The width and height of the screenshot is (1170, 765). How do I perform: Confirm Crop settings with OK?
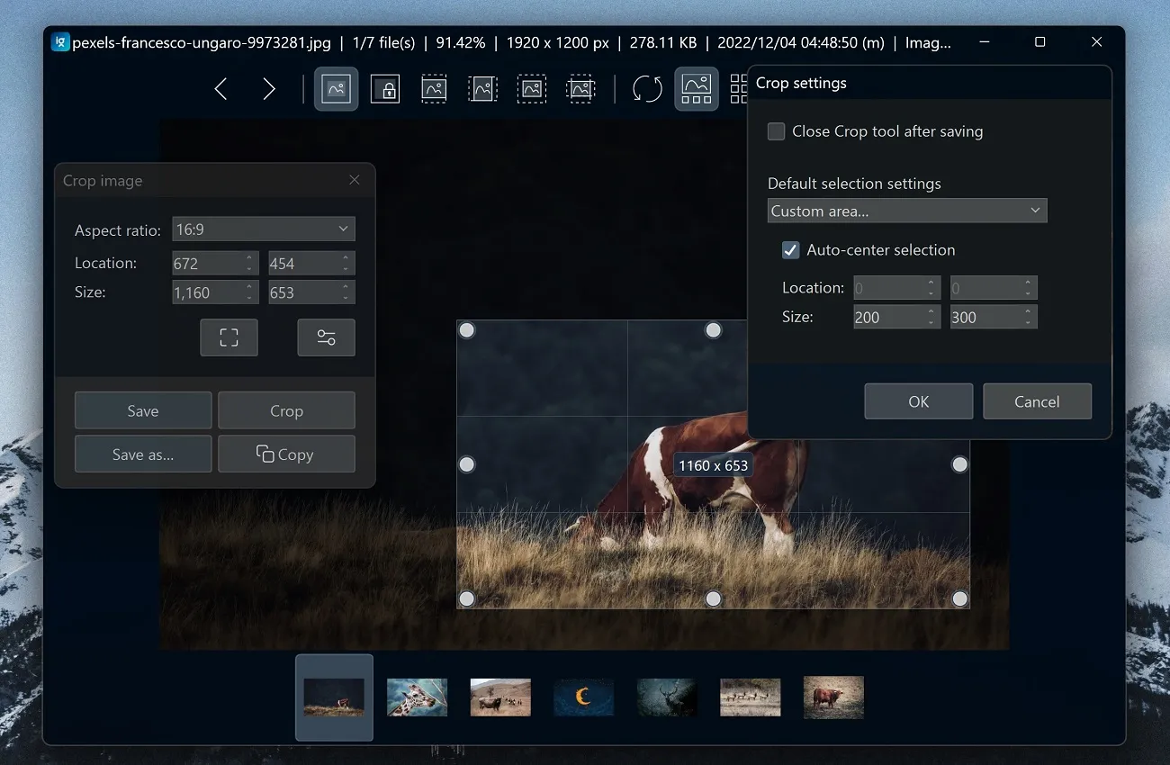(919, 401)
